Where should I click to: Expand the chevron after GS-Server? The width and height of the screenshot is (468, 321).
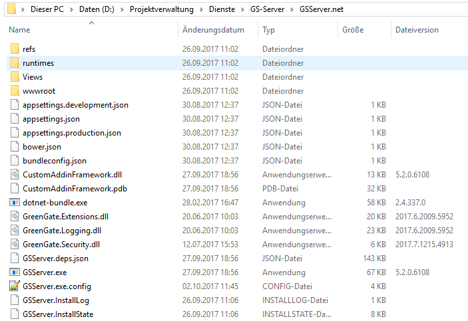coord(292,9)
